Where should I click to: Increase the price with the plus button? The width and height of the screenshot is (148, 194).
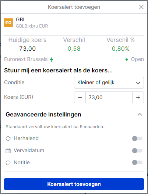click(x=138, y=97)
